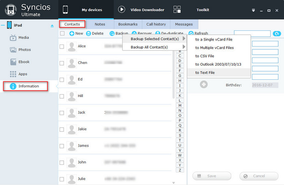Open the Media section icon
Viewport: 284px width, 185px height.
[x=13, y=38]
